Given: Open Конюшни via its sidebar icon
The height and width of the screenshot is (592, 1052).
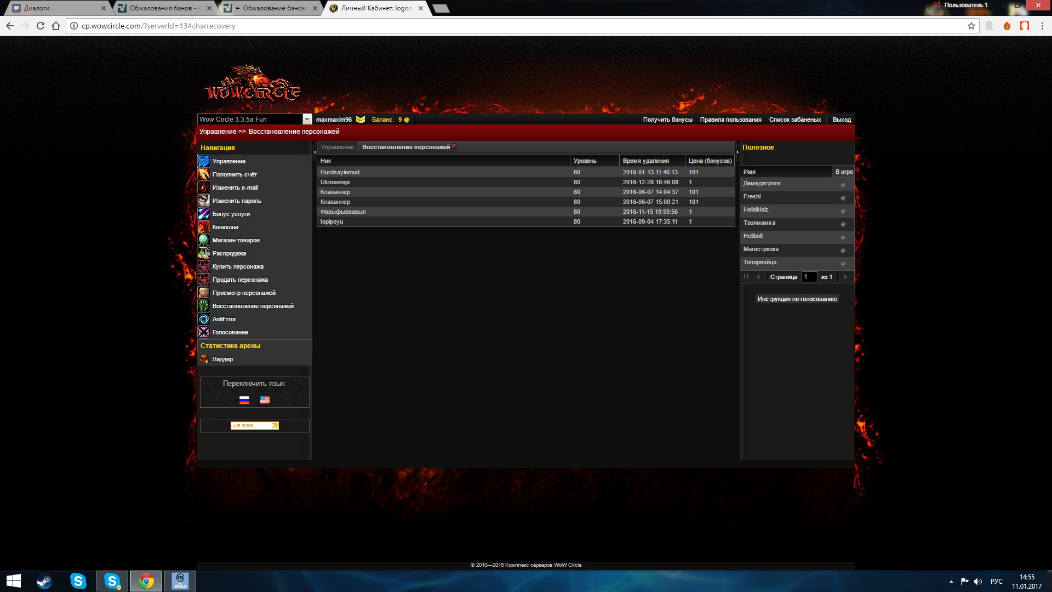Looking at the screenshot, I should click(x=203, y=227).
